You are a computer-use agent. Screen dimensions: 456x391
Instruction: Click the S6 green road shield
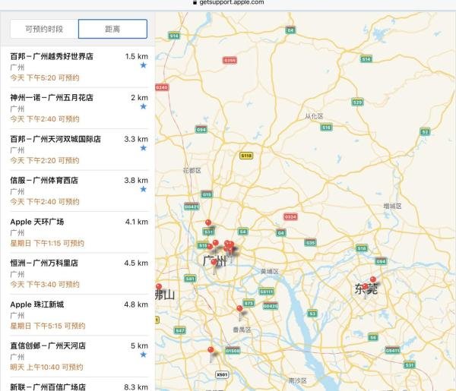(x=373, y=337)
